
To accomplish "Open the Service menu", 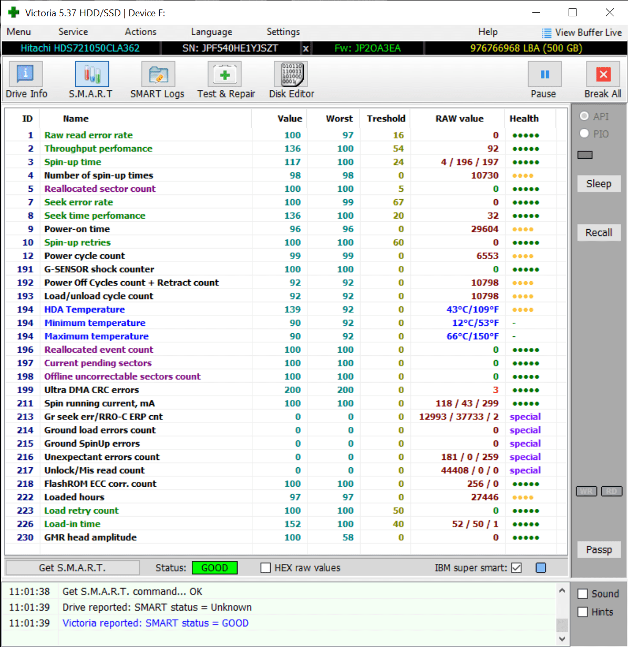I will tap(73, 32).
